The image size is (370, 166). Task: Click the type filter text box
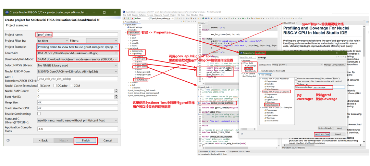pos(248,57)
